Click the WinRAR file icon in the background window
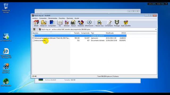 point(41,80)
